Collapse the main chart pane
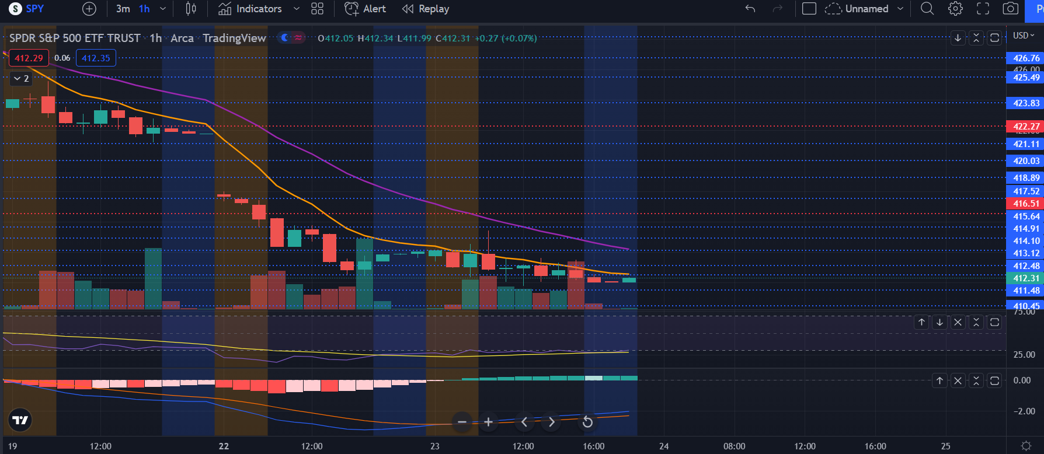The width and height of the screenshot is (1044, 454). 976,38
